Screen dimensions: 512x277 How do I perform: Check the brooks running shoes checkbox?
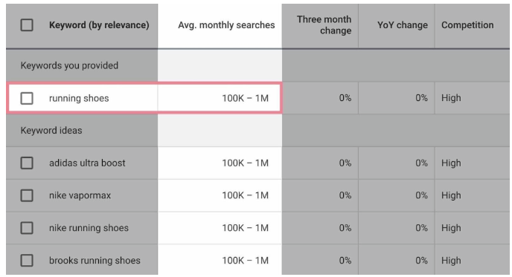point(27,261)
